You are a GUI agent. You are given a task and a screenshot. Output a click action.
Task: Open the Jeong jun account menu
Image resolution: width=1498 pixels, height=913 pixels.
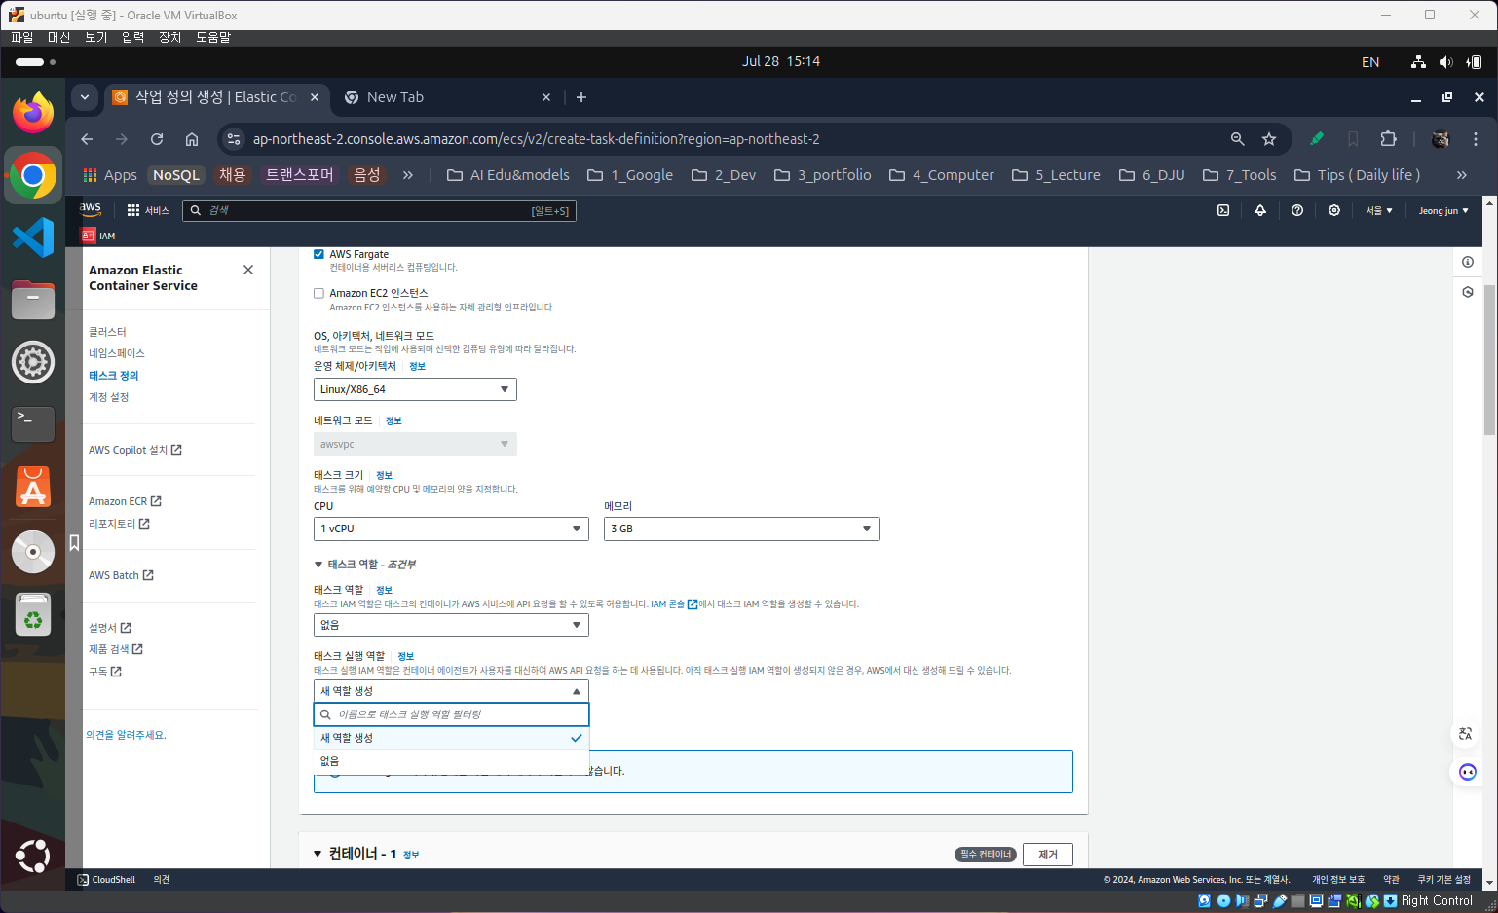1443,210
